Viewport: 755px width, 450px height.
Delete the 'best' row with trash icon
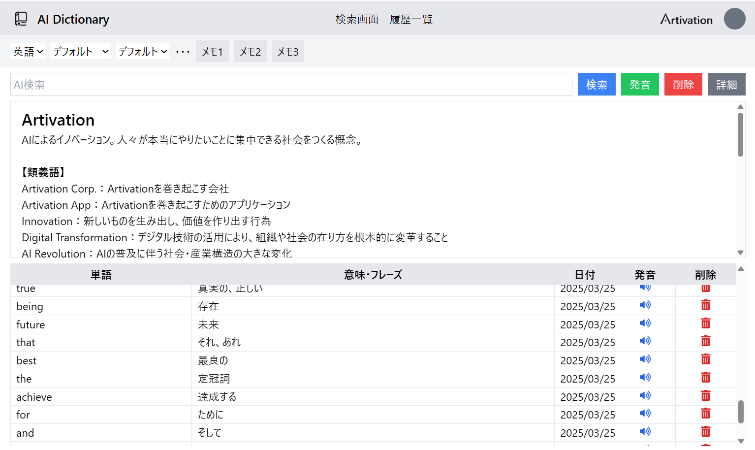(x=706, y=359)
